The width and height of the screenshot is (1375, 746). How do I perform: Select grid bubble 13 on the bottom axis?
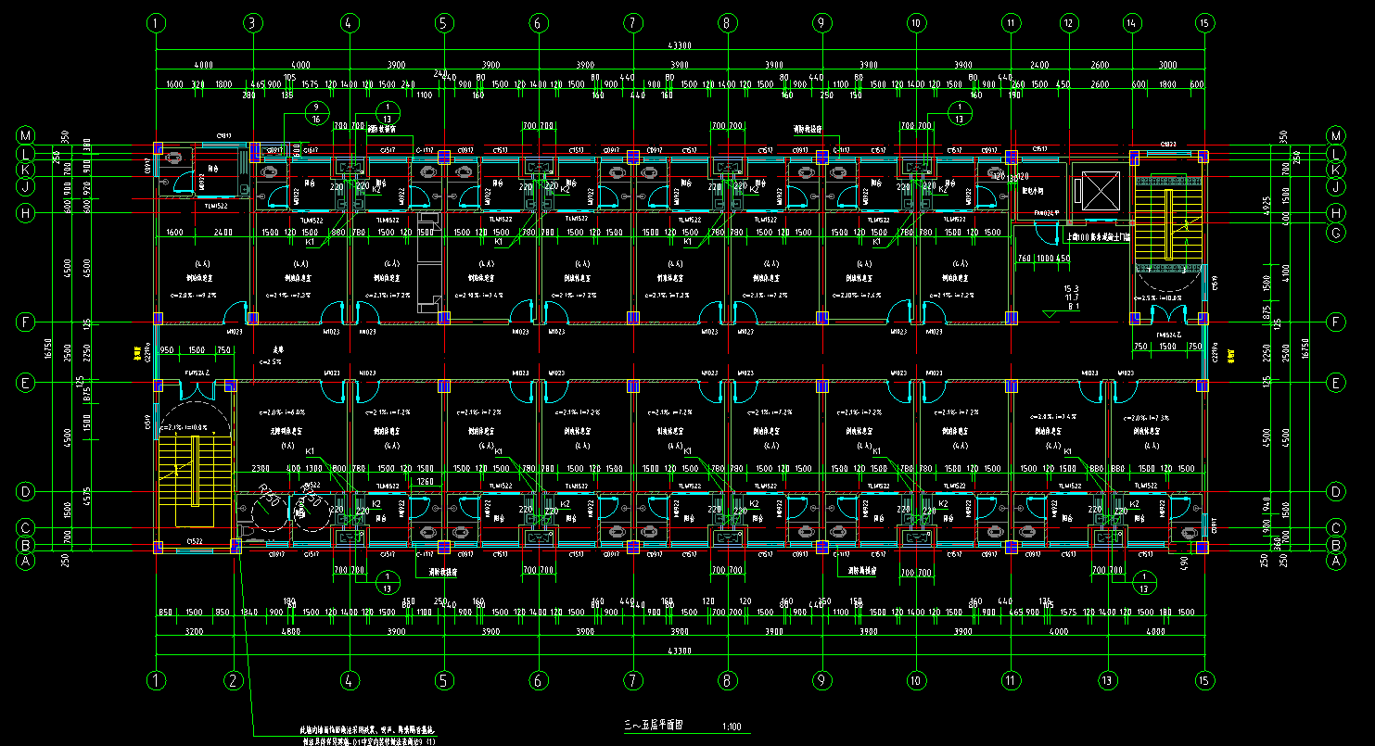tap(1106, 680)
